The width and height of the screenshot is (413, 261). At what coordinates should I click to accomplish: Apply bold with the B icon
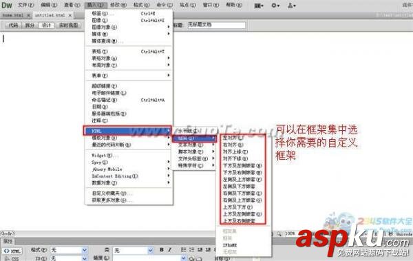pyautogui.click(x=162, y=249)
